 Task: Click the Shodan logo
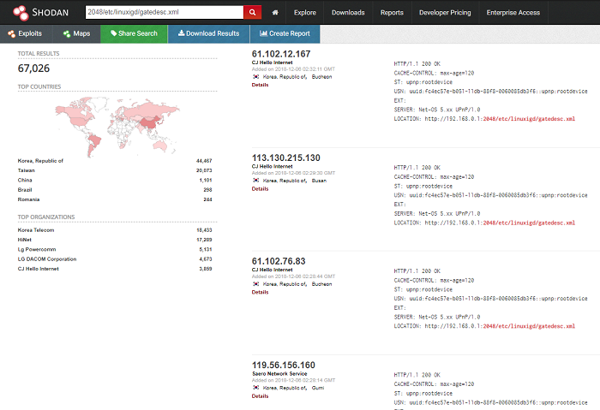pyautogui.click(x=40, y=13)
